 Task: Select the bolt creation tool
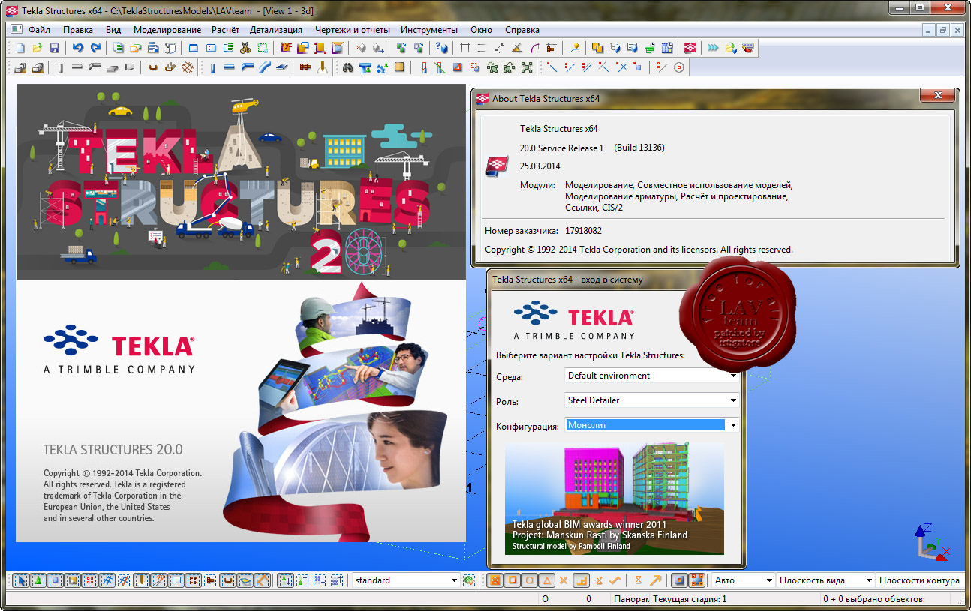click(x=305, y=67)
